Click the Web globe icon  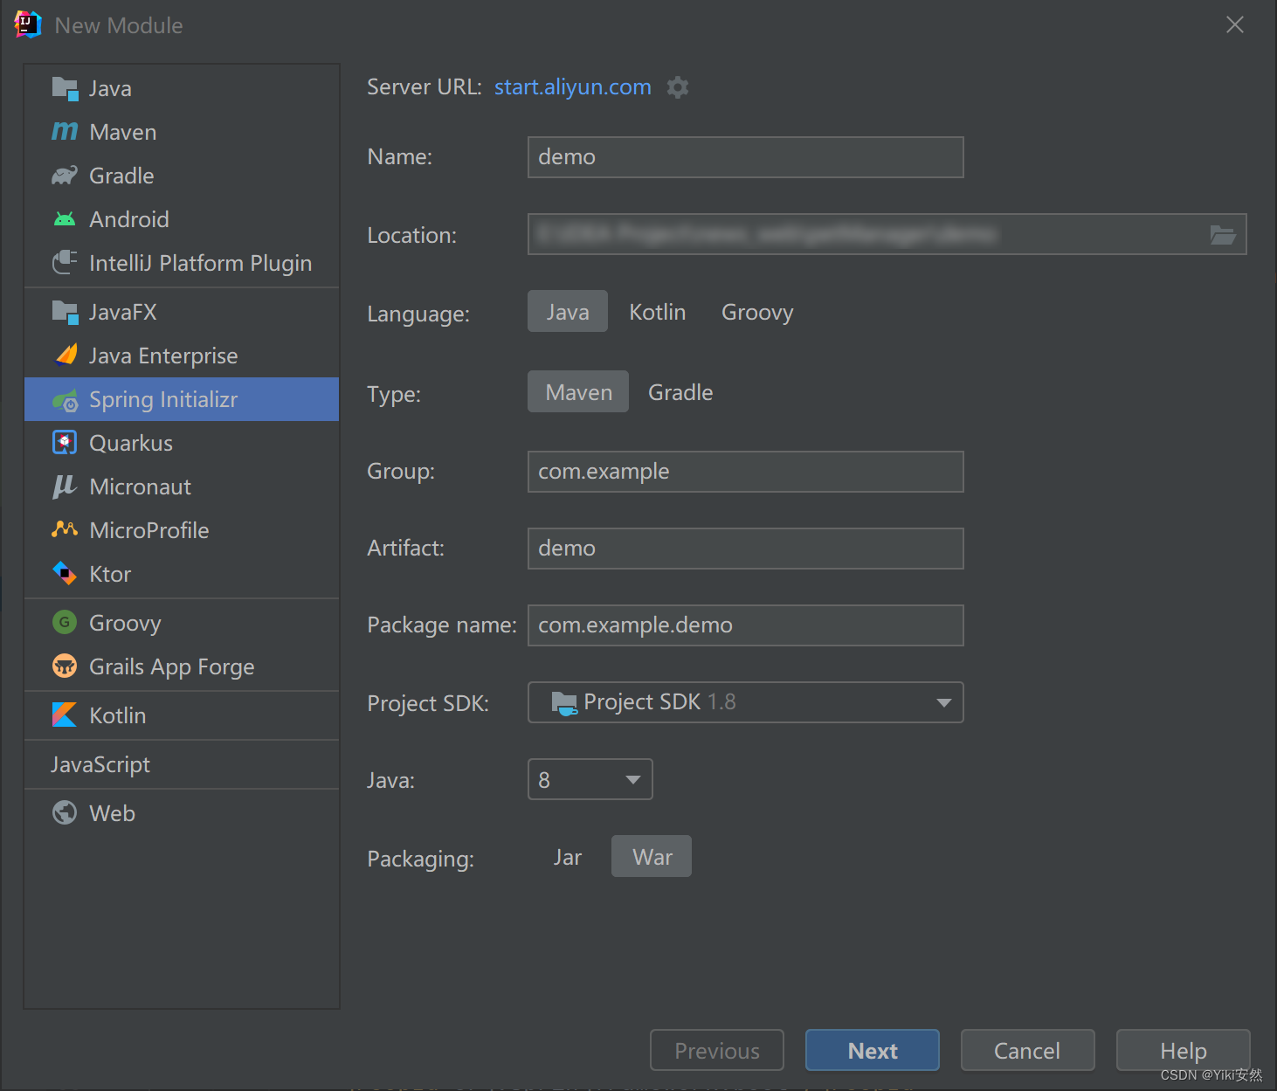(65, 813)
